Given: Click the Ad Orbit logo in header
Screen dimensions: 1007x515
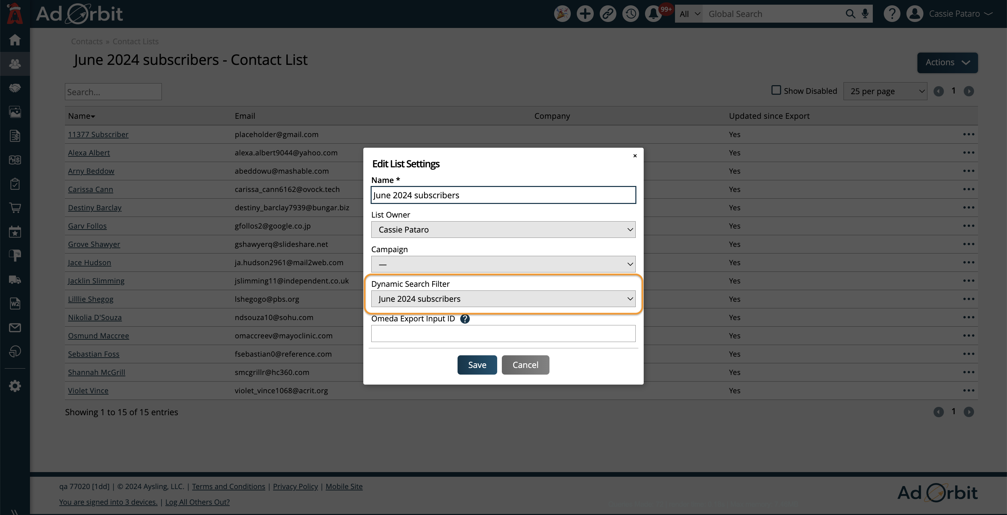Looking at the screenshot, I should point(79,14).
